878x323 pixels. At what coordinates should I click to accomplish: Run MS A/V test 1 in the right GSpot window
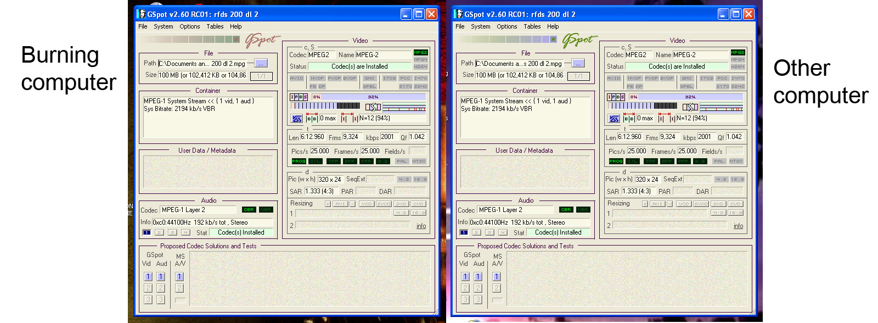(x=497, y=277)
